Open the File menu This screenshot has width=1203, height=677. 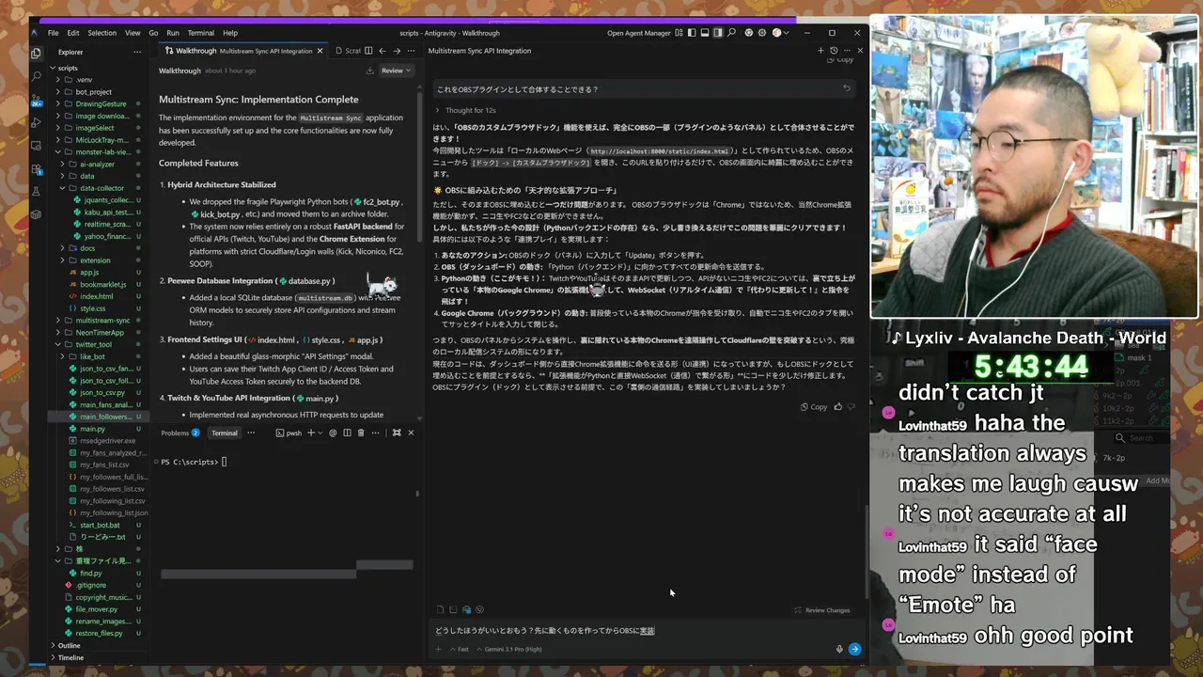pyautogui.click(x=54, y=33)
